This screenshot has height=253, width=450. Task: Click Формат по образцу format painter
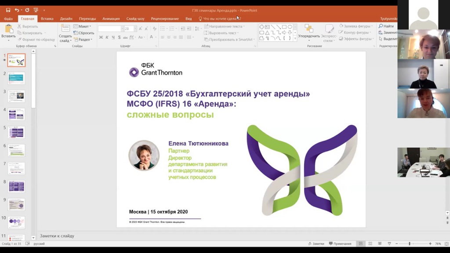click(x=36, y=40)
